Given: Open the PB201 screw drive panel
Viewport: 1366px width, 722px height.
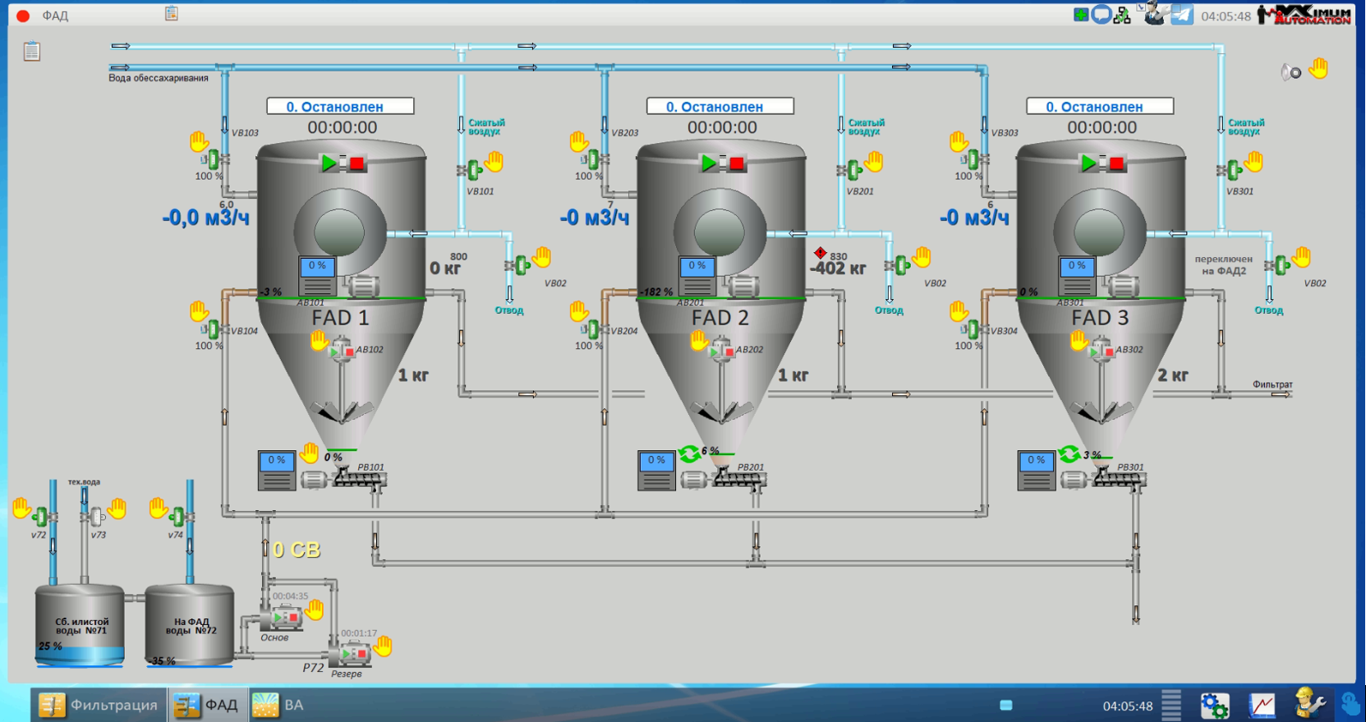Looking at the screenshot, I should coord(656,471).
